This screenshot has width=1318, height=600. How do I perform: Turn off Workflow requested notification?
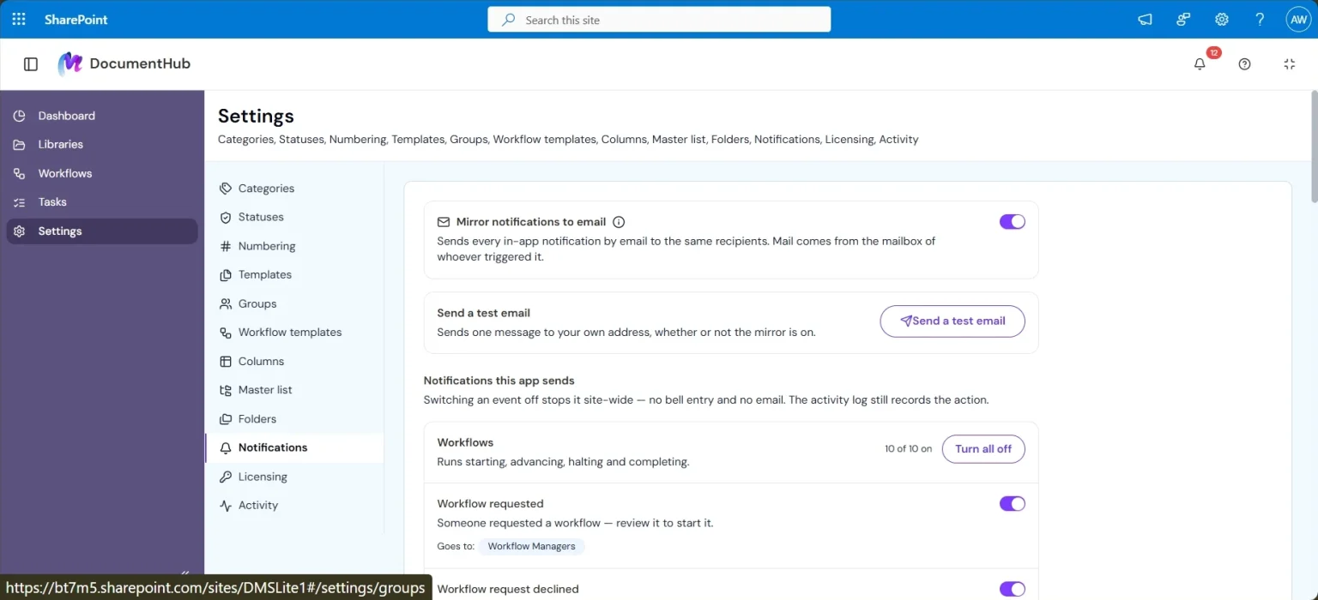coord(1013,503)
